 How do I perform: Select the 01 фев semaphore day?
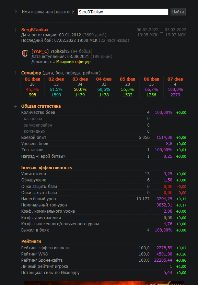pyautogui.click(x=32, y=87)
